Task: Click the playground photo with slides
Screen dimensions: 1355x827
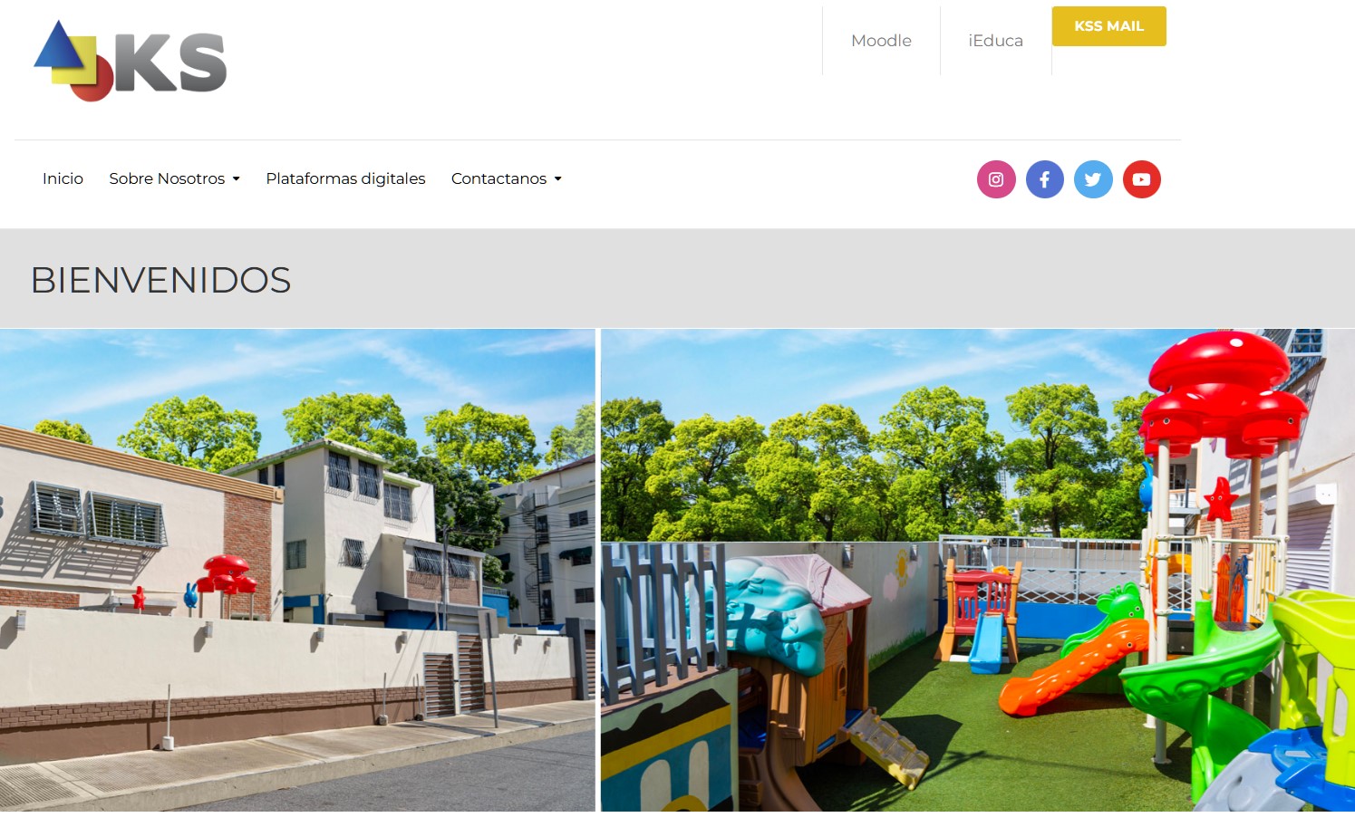Action: [x=978, y=570]
